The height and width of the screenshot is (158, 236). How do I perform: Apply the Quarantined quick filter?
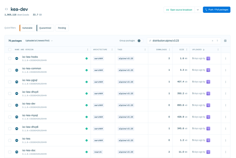[45, 28]
